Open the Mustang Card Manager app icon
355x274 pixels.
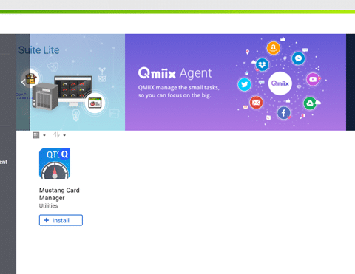point(55,164)
